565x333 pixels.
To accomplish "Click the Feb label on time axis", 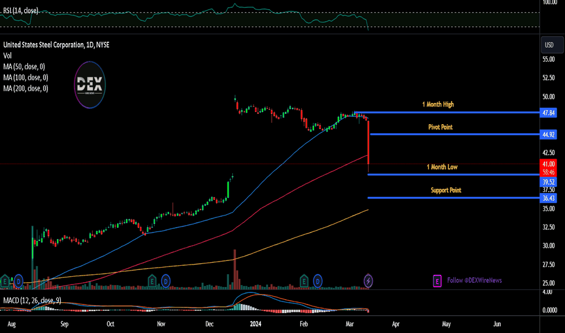I will [x=304, y=324].
